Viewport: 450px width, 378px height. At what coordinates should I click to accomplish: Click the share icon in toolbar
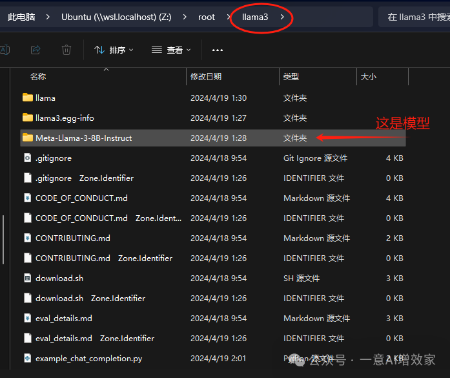point(36,50)
